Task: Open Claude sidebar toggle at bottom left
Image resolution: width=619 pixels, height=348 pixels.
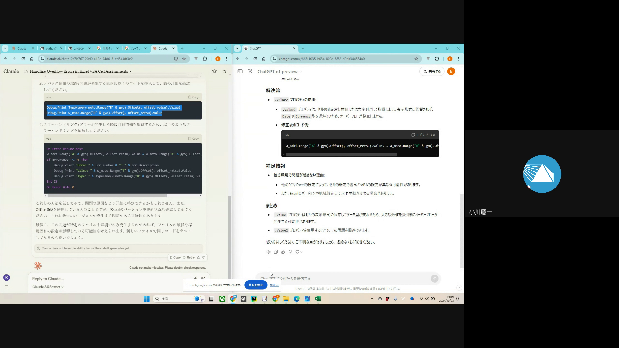Action: pyautogui.click(x=6, y=287)
